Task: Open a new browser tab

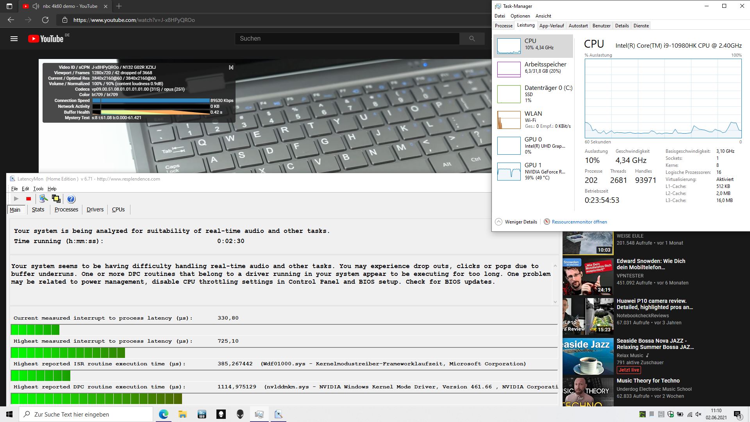Action: (119, 6)
